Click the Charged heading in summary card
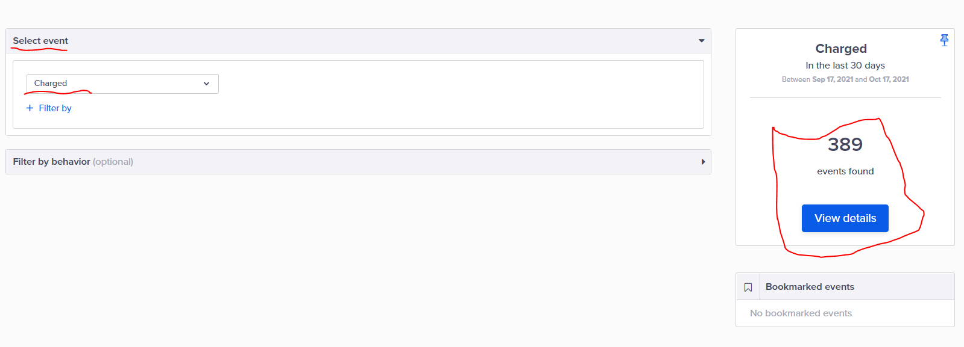This screenshot has width=964, height=347. (841, 49)
